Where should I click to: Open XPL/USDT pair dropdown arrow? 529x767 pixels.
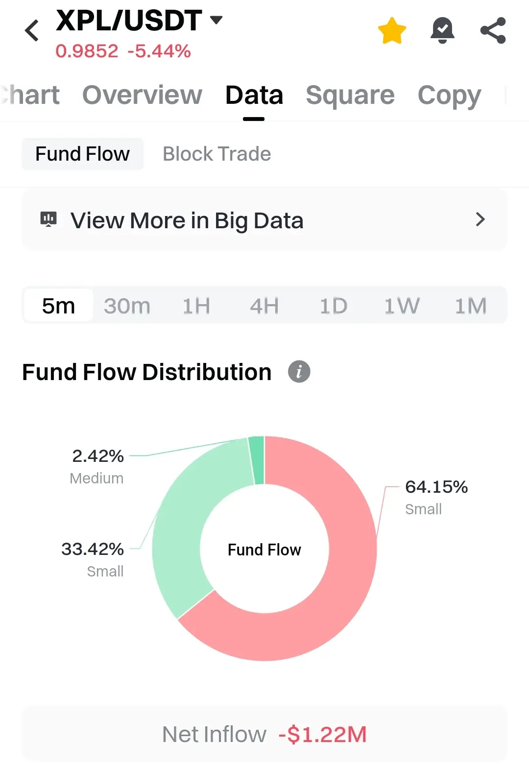pos(216,20)
